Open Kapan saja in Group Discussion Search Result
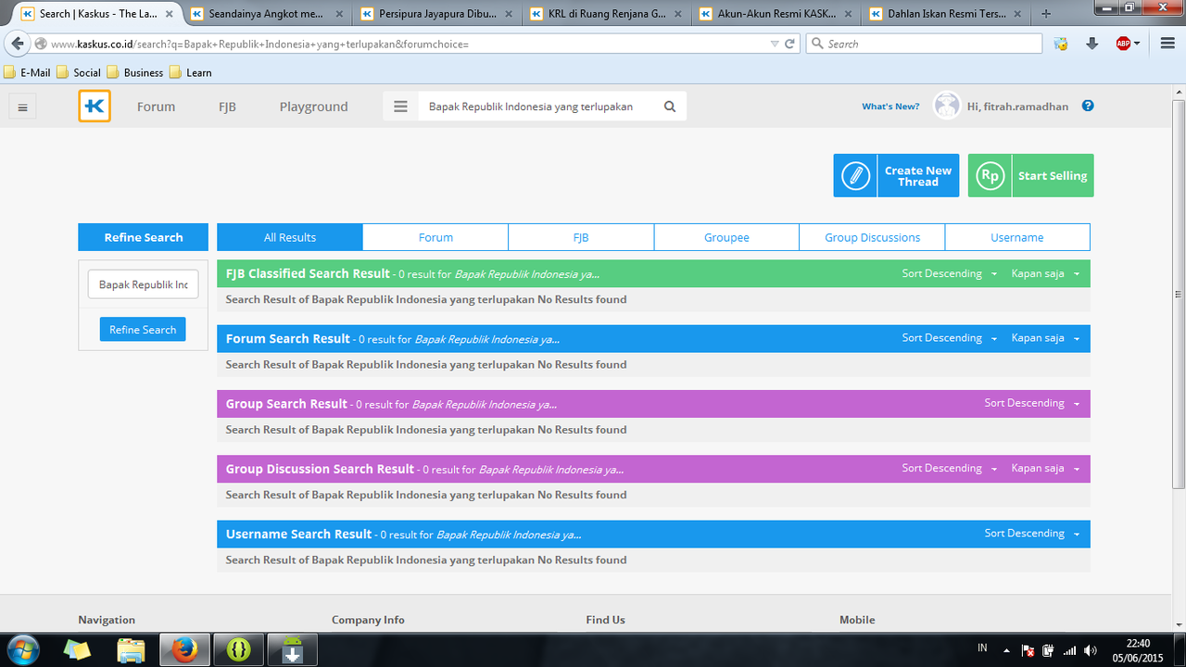The height and width of the screenshot is (667, 1186). tap(1046, 468)
